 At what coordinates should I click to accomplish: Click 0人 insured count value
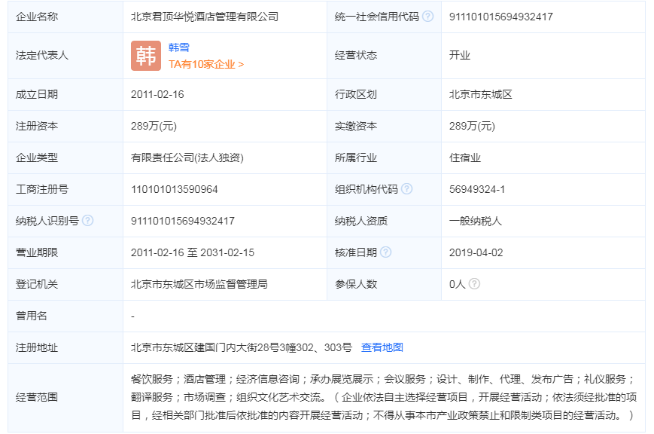coord(457,284)
